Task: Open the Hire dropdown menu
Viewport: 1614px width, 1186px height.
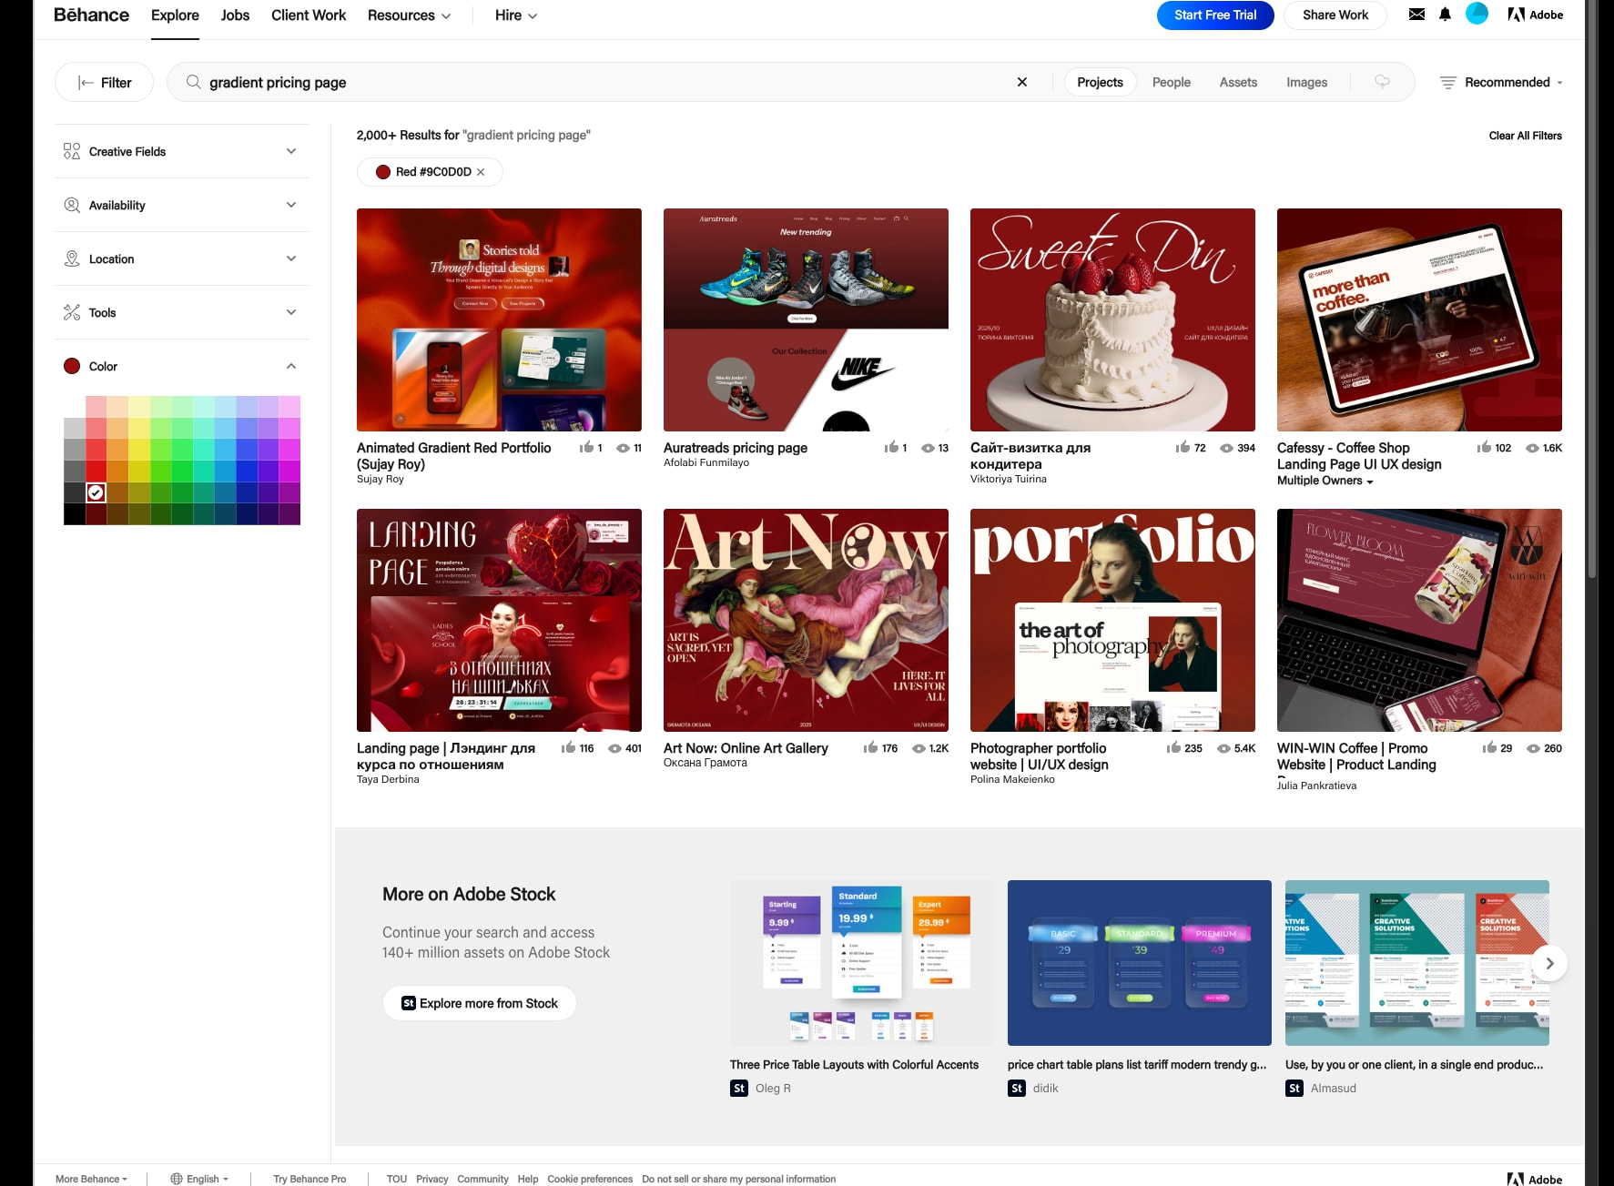Action: pos(516,15)
